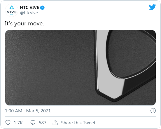Visit the @htcvive handle link
This screenshot has height=129, width=161.
29,13
